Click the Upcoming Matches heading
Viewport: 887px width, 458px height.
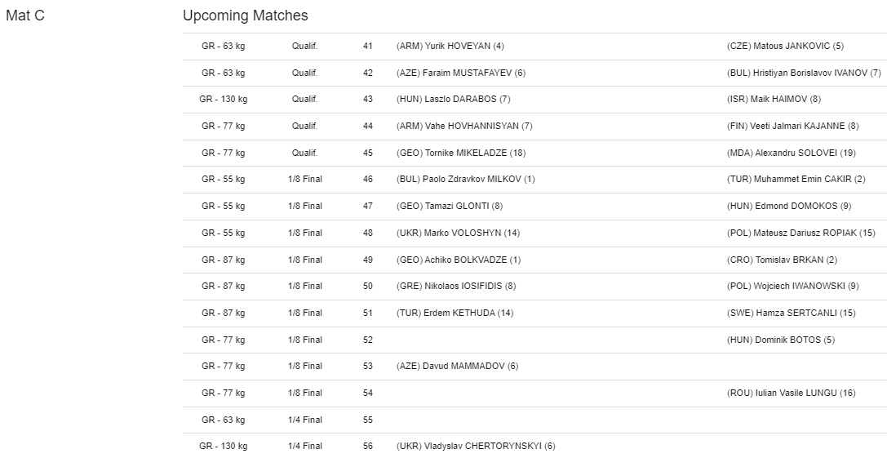coord(245,16)
